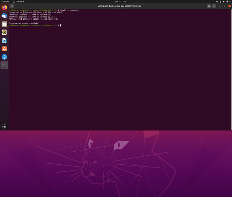
Task: Minimize the terminal window
Action: click(x=220, y=6)
